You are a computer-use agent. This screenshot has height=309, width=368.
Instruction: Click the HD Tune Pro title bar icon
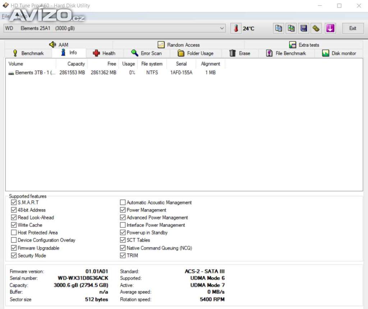[x=6, y=5]
